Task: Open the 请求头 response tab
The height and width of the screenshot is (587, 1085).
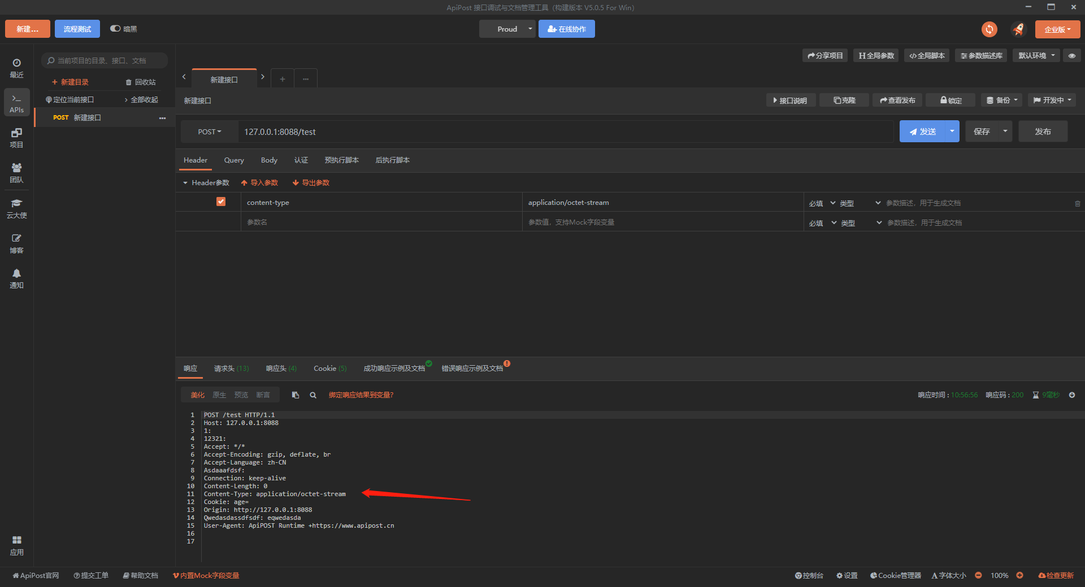Action: (231, 369)
